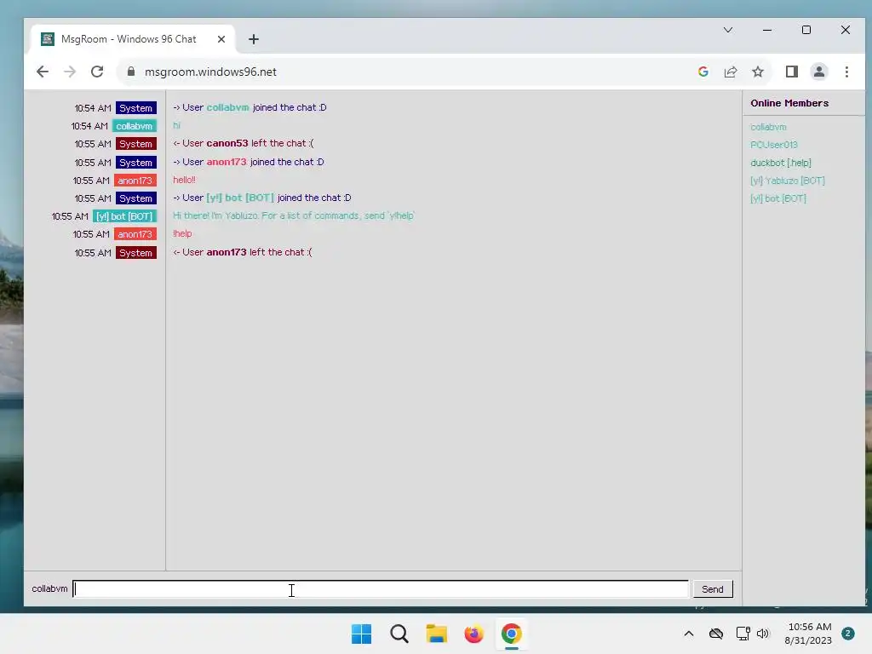Select [y!] bot [BOT] in member list
Image resolution: width=872 pixels, height=654 pixels.
coord(777,198)
